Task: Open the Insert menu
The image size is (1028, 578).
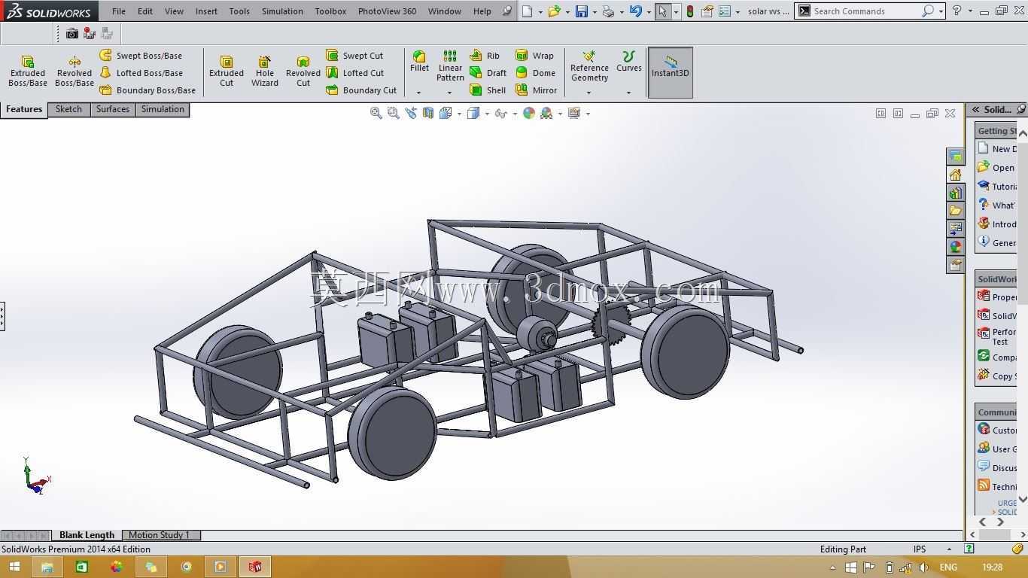Action: [206, 11]
